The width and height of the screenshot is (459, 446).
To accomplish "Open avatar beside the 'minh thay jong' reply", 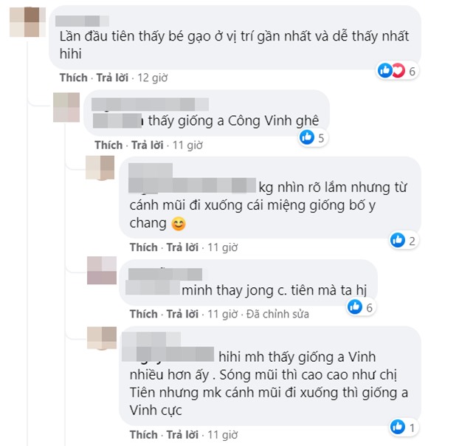I will point(102,270).
